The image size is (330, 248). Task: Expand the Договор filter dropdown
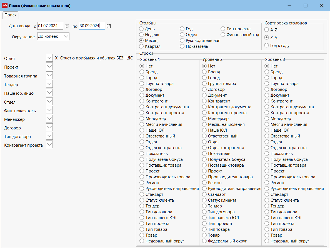tap(49, 127)
